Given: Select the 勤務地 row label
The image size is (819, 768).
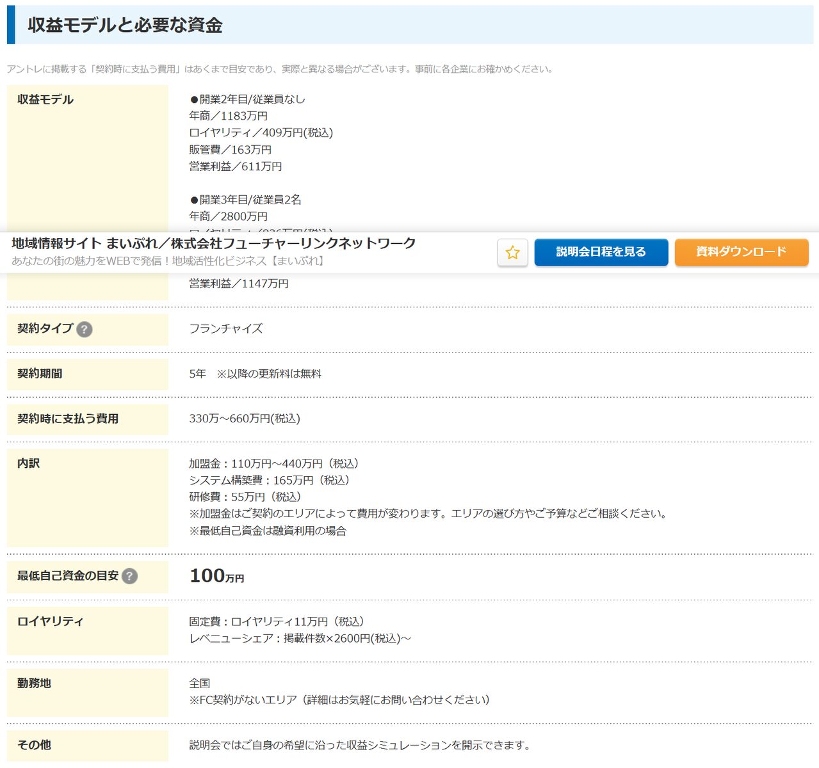Looking at the screenshot, I should 34,684.
